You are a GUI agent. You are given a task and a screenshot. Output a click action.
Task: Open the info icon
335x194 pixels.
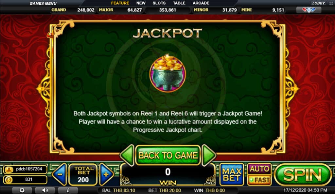68,190
